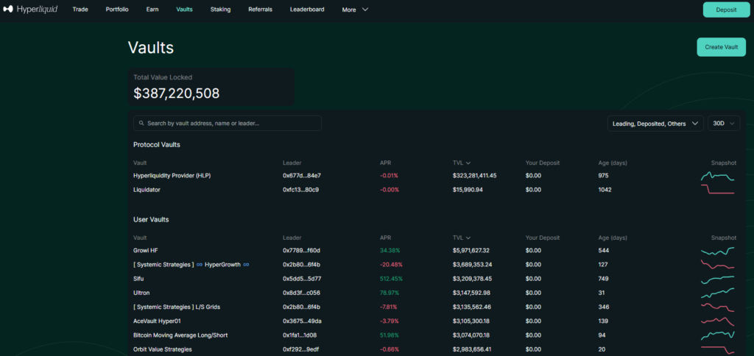
Task: Click the Sifu vault snapshot sparkline
Action: 717,279
